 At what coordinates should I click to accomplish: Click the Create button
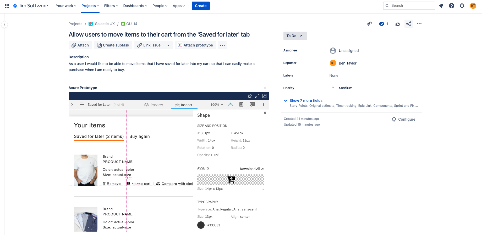(x=201, y=6)
